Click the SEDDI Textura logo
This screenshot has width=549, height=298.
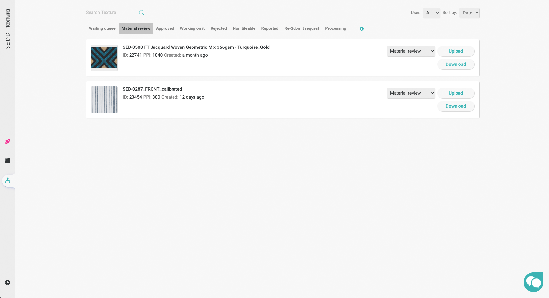pos(8,29)
